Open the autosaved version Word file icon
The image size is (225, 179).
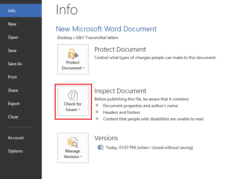tap(100, 147)
